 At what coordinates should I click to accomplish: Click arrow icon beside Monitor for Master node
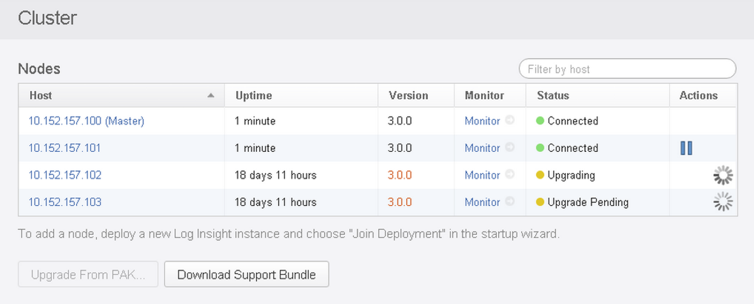[509, 121]
